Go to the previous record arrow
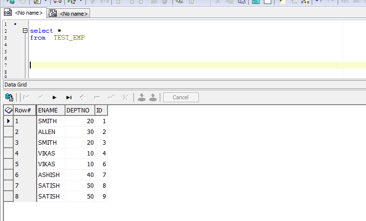 click(41, 97)
